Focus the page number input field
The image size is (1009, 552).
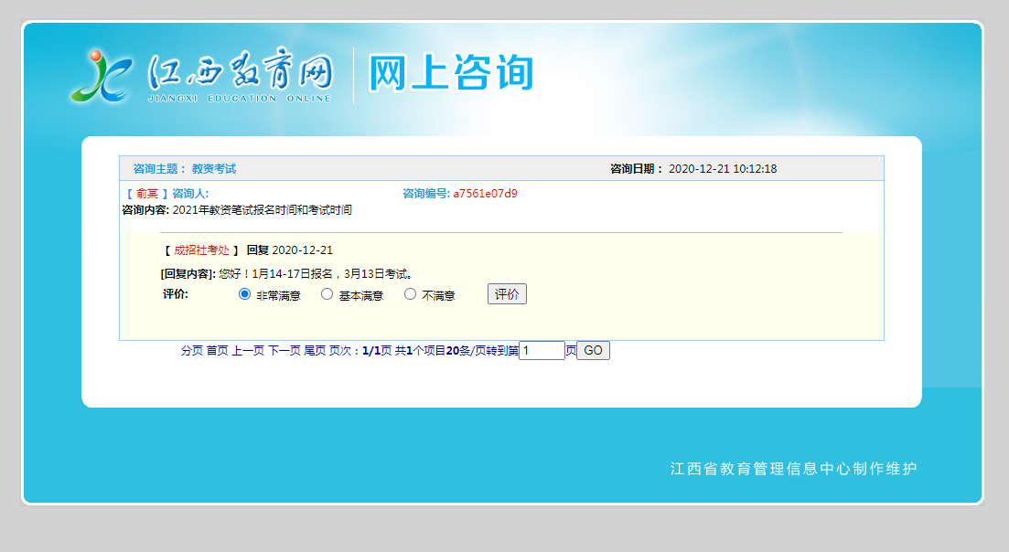pyautogui.click(x=542, y=350)
